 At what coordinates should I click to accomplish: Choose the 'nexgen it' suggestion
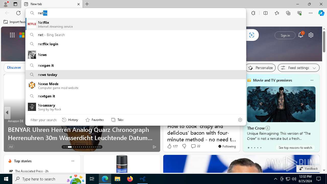[136, 65]
